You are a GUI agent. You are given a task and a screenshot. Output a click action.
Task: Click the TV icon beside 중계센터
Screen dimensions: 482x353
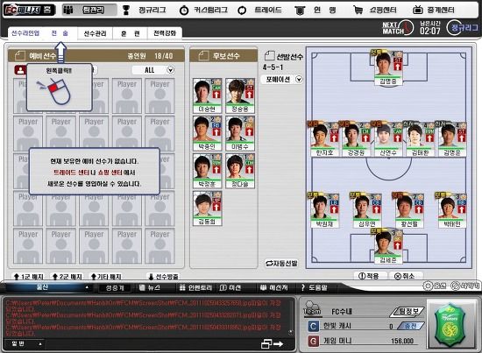pos(417,10)
